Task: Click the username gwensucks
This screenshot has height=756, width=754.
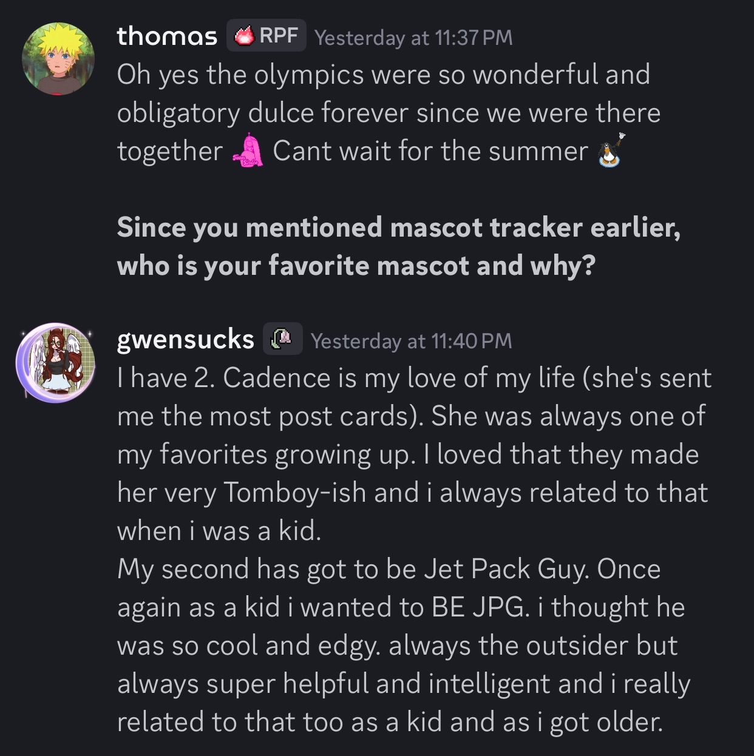Action: (x=185, y=340)
